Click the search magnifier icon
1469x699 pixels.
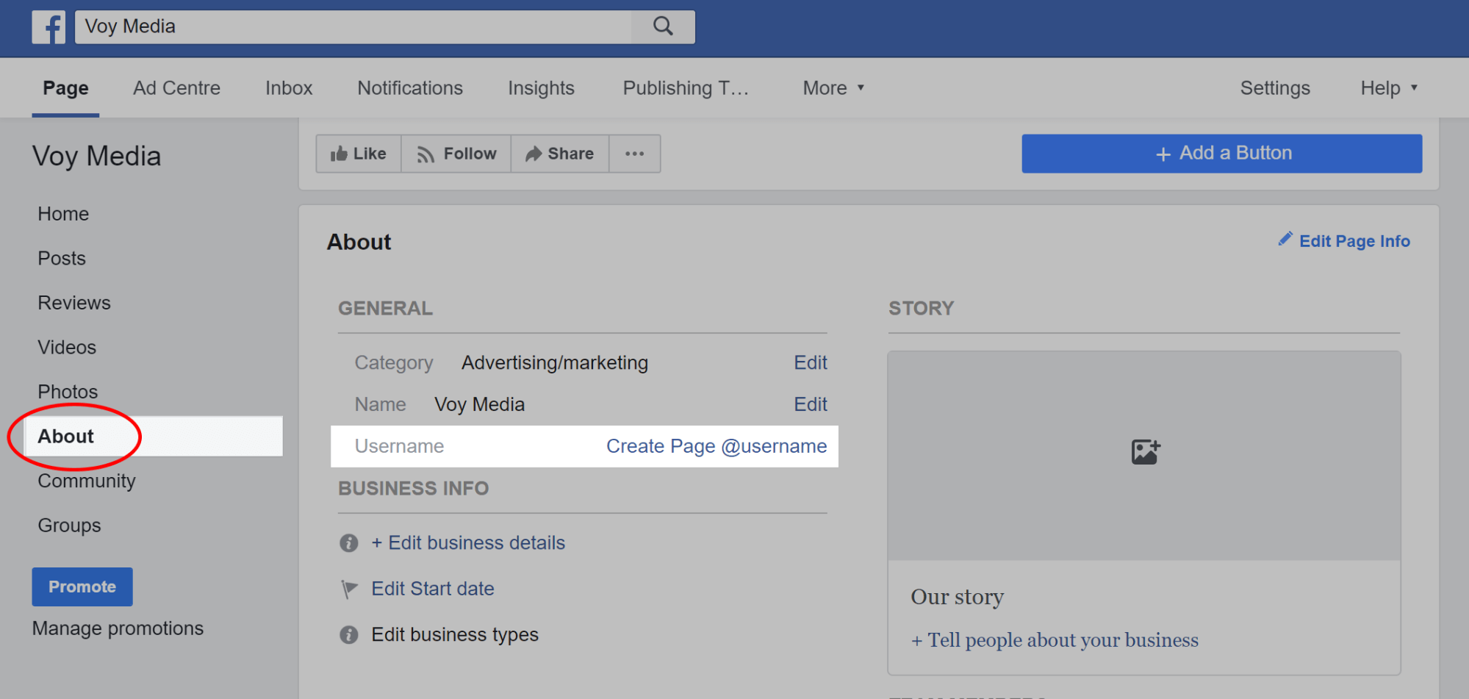(x=663, y=26)
